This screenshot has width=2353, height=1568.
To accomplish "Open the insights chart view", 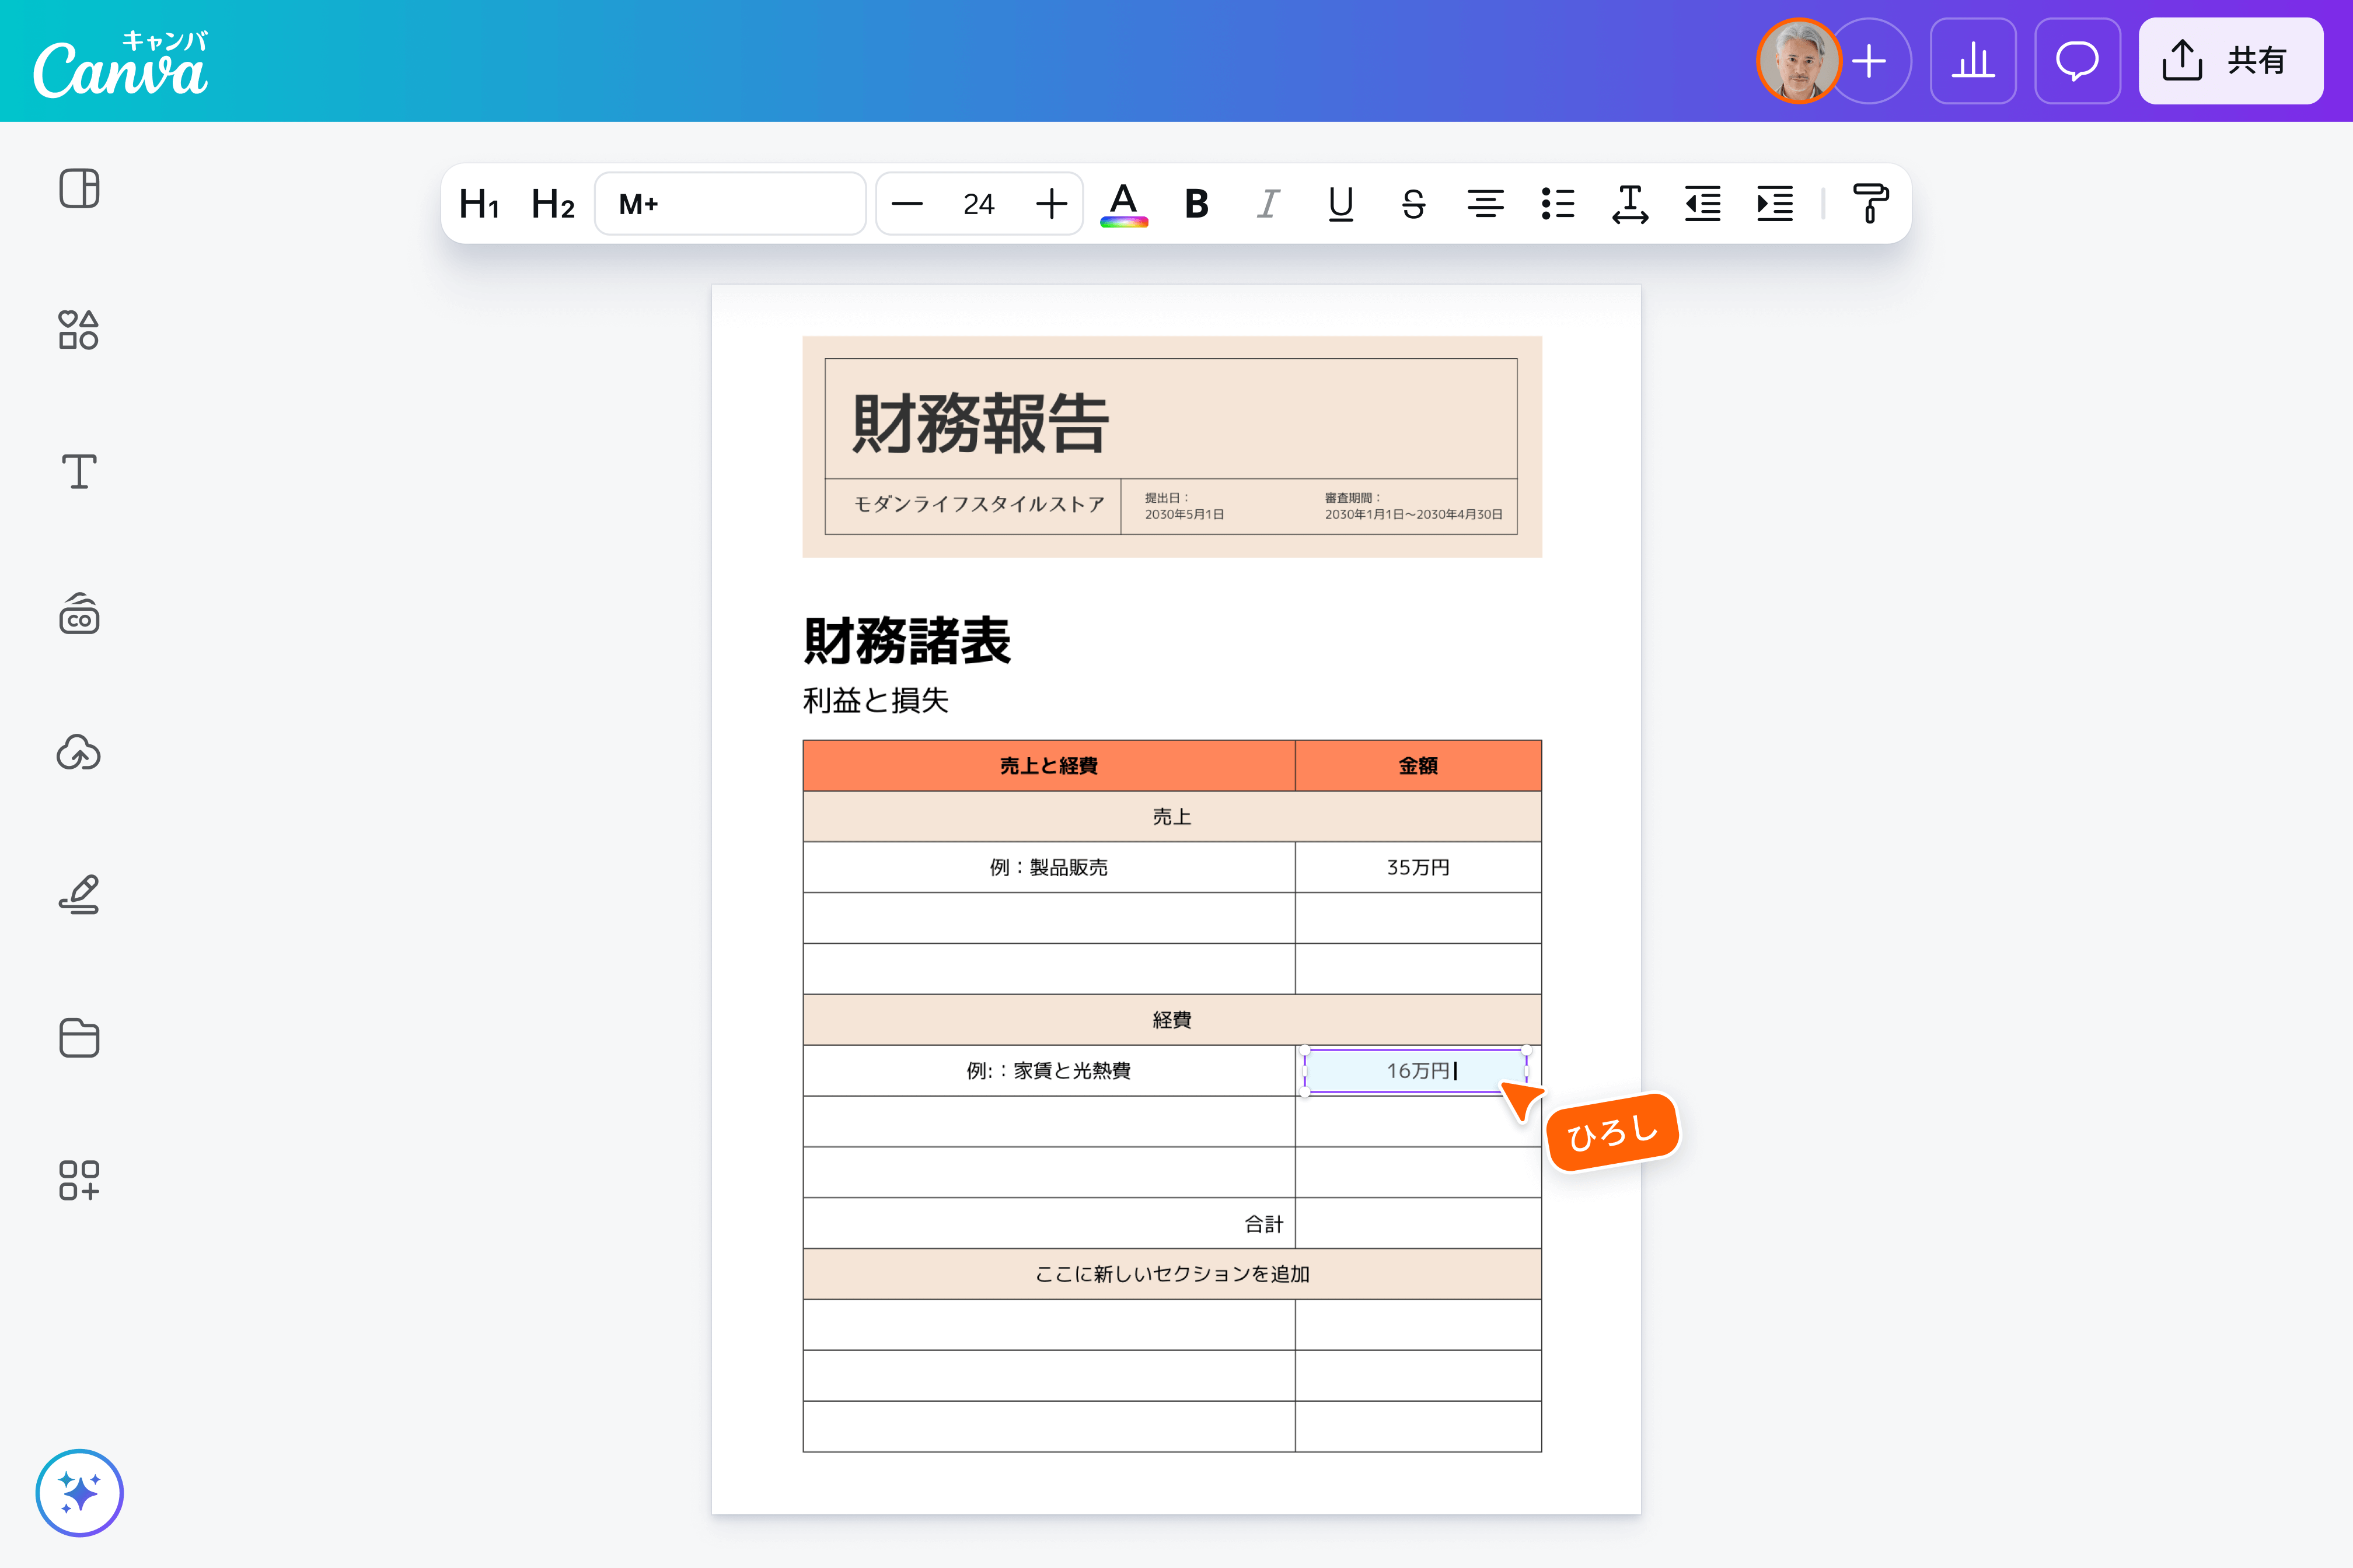I will (x=1973, y=61).
